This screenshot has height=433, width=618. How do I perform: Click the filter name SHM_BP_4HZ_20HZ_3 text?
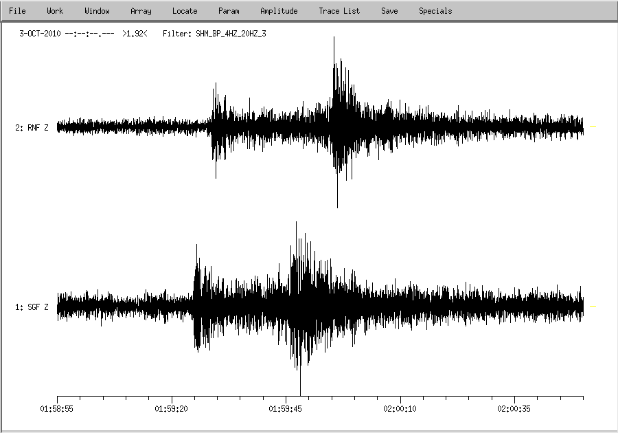231,33
